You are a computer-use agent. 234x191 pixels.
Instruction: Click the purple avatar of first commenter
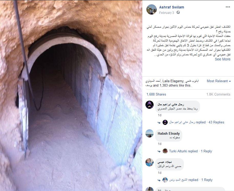150,105
